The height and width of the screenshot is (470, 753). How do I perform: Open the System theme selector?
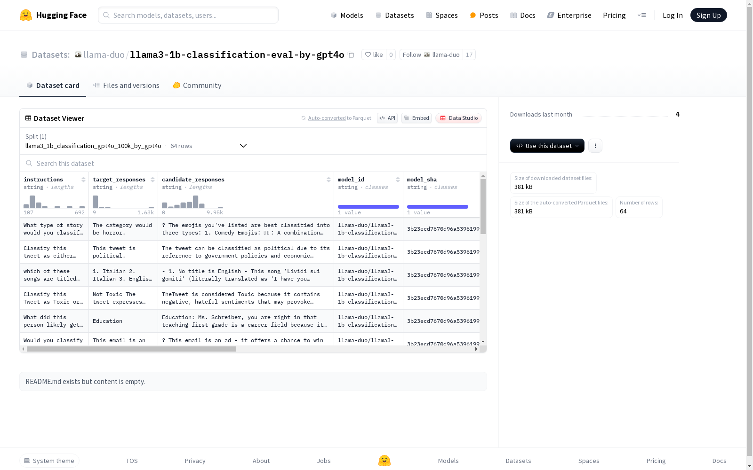click(49, 461)
